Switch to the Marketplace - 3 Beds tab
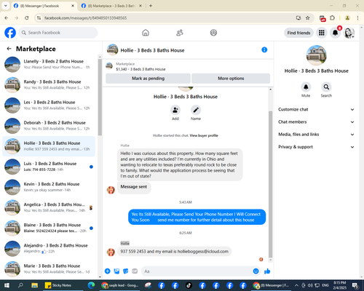The width and height of the screenshot is (364, 291). pos(112,6)
